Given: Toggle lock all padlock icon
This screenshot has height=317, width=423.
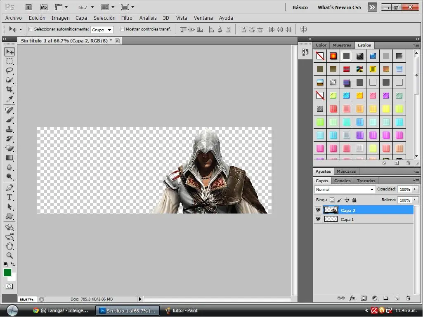Looking at the screenshot, I should click(354, 200).
